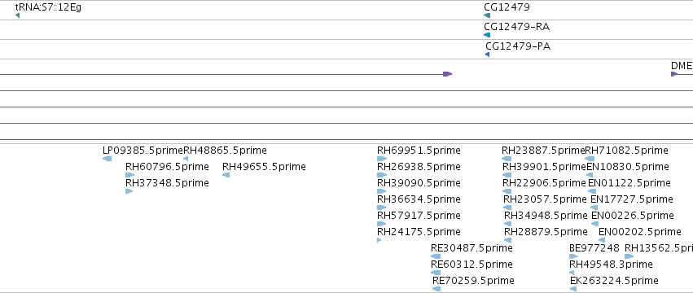Select the purple DME feature arrow
This screenshot has width=693, height=293.
point(674,74)
